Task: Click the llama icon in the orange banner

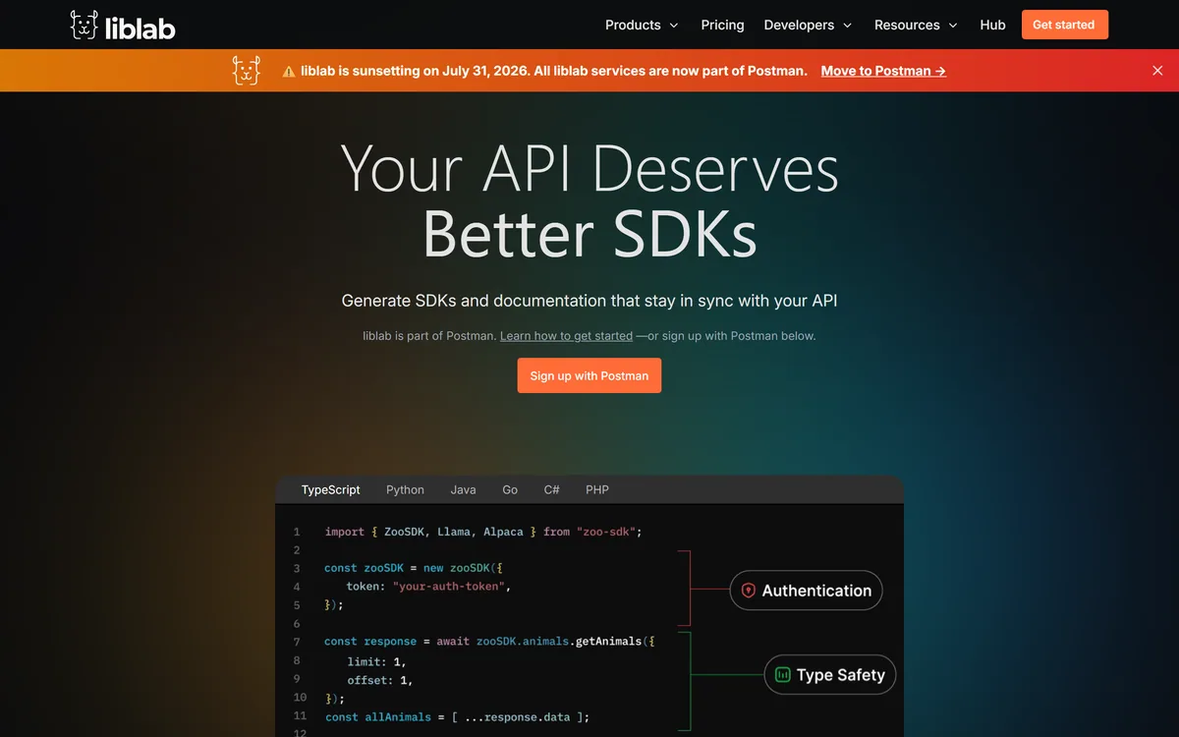Action: click(246, 71)
